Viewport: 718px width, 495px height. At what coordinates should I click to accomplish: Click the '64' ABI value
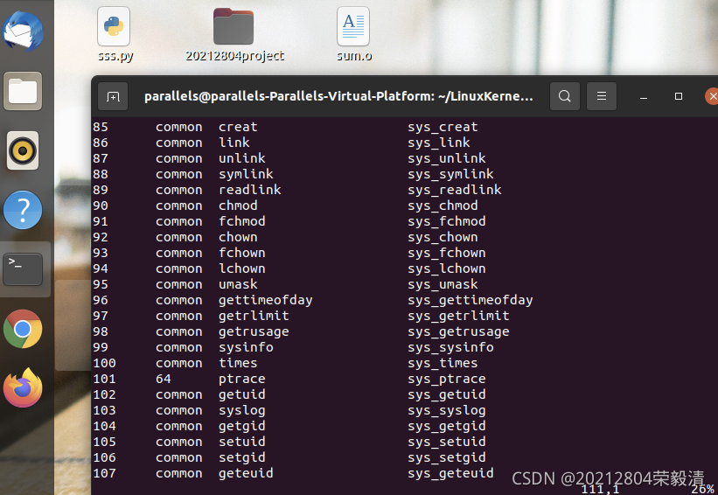coord(163,379)
